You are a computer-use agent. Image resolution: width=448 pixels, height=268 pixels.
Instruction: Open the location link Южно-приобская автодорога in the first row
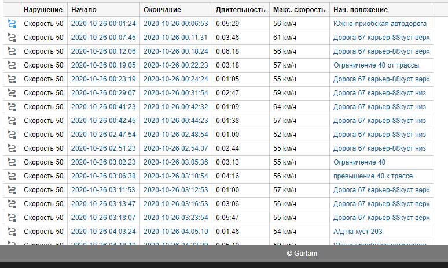[x=380, y=24]
